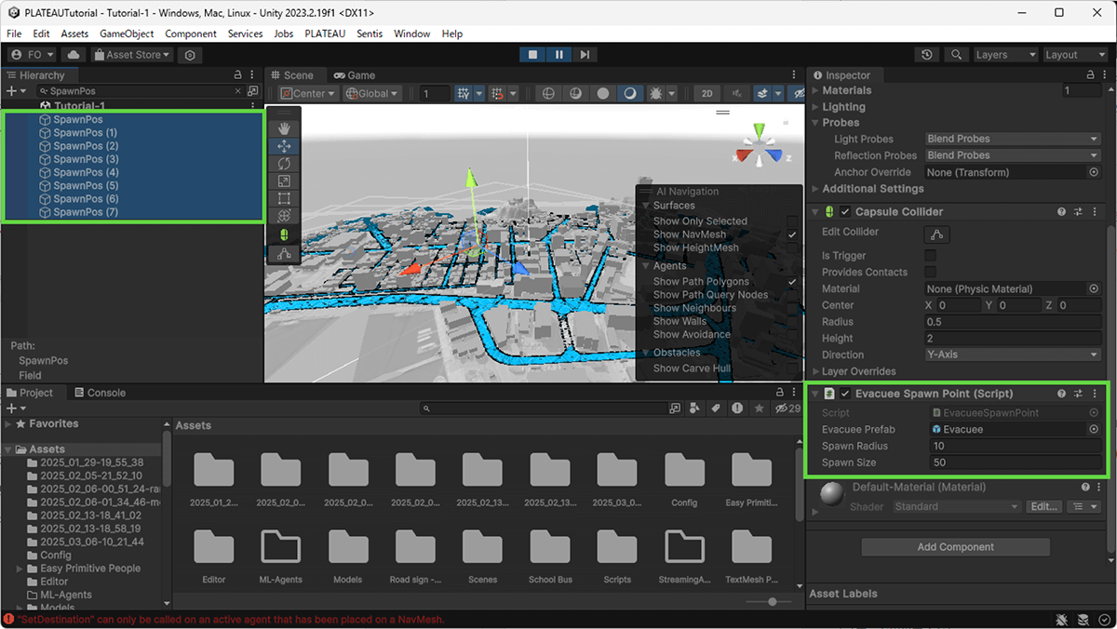Open the Window menu

pyautogui.click(x=411, y=33)
